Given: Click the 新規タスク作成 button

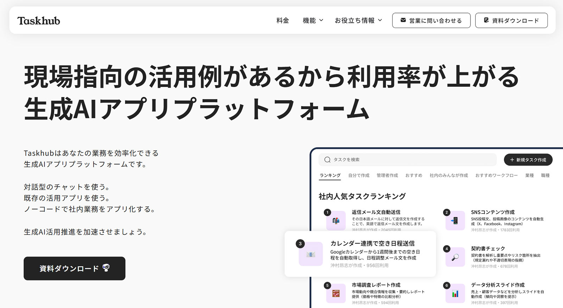Looking at the screenshot, I should click(x=528, y=159).
